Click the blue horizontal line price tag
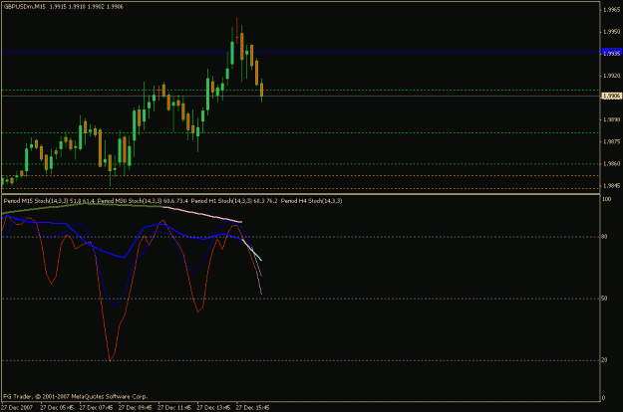The image size is (623, 412). coord(612,52)
